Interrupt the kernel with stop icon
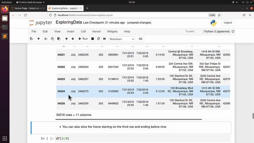Viewport: 254px width, 143px height. pyautogui.click(x=92, y=39)
